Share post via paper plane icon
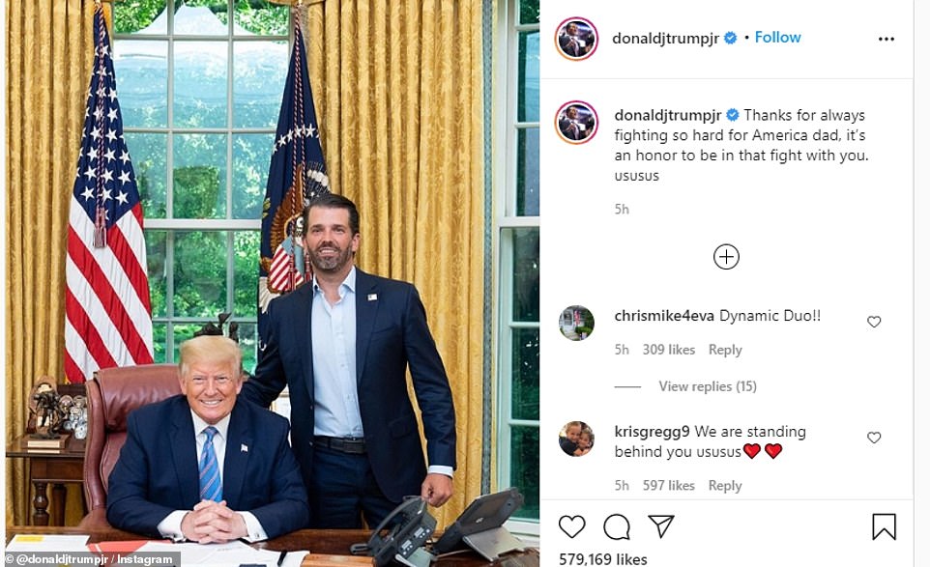The image size is (930, 567). [x=660, y=525]
